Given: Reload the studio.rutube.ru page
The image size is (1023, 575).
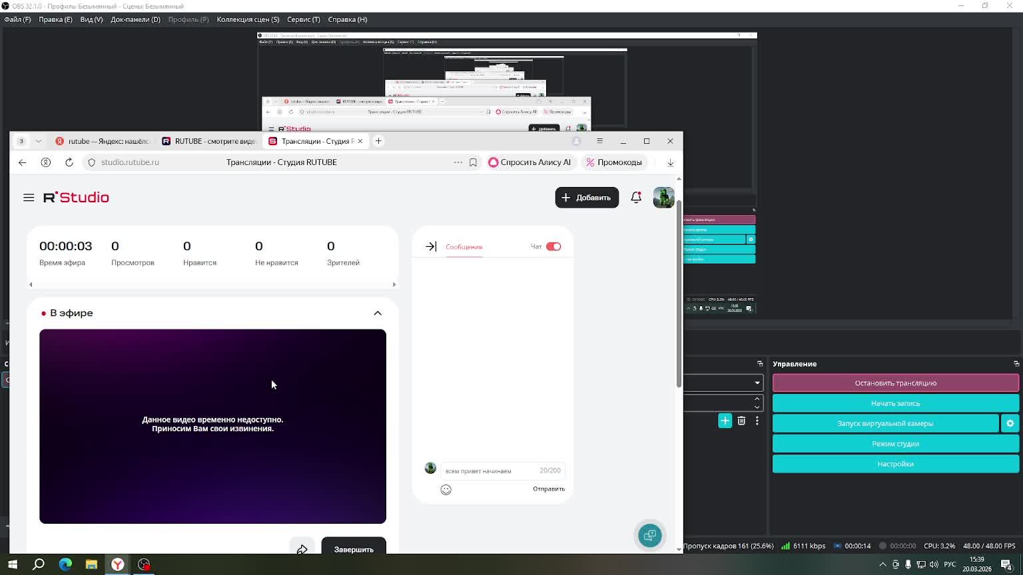Looking at the screenshot, I should [69, 162].
